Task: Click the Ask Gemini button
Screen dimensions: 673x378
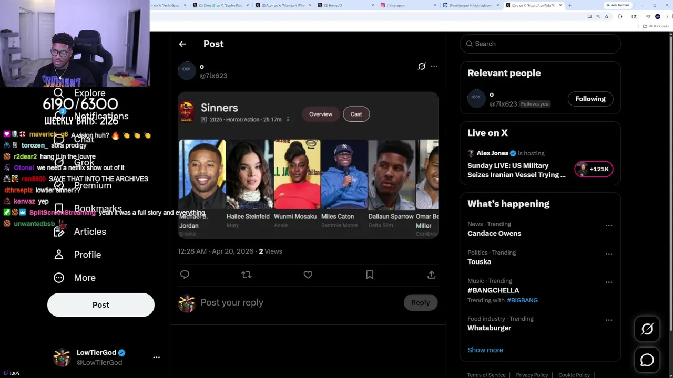Action: point(617,5)
